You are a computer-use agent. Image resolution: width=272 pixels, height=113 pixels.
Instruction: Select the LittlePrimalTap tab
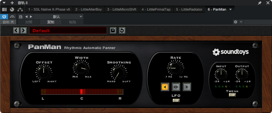pyautogui.click(x=156, y=9)
